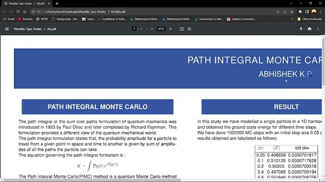
Task: Open PDF viewer more actions menu
Action: [318, 29]
